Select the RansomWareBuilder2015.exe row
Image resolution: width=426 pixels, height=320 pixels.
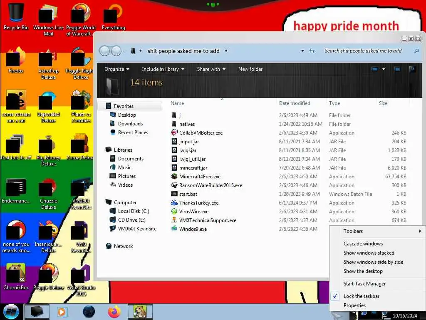pos(289,185)
